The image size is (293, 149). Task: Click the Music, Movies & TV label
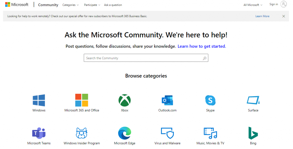pos(210,143)
